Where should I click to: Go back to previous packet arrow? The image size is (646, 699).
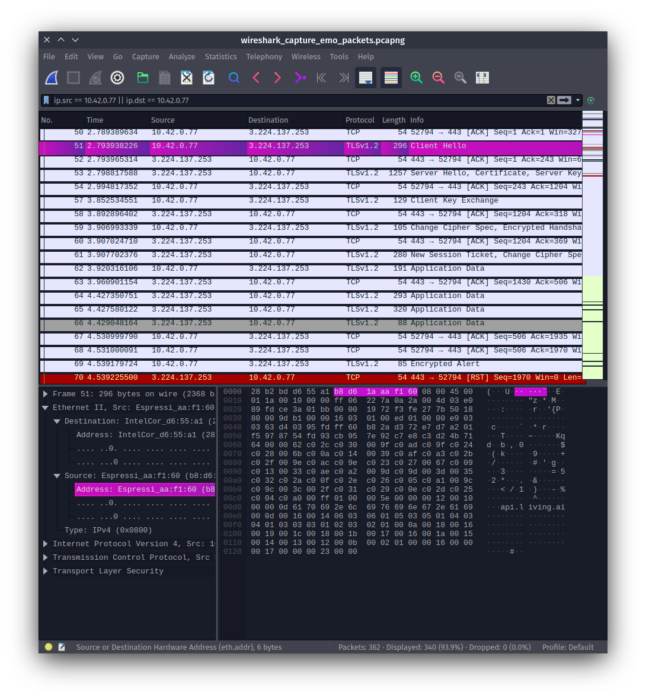click(x=256, y=78)
